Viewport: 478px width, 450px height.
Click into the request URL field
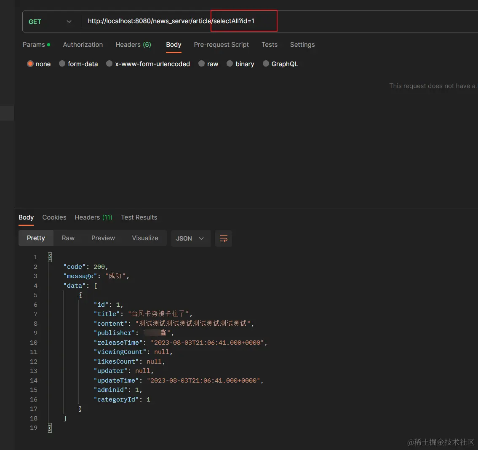click(279, 21)
